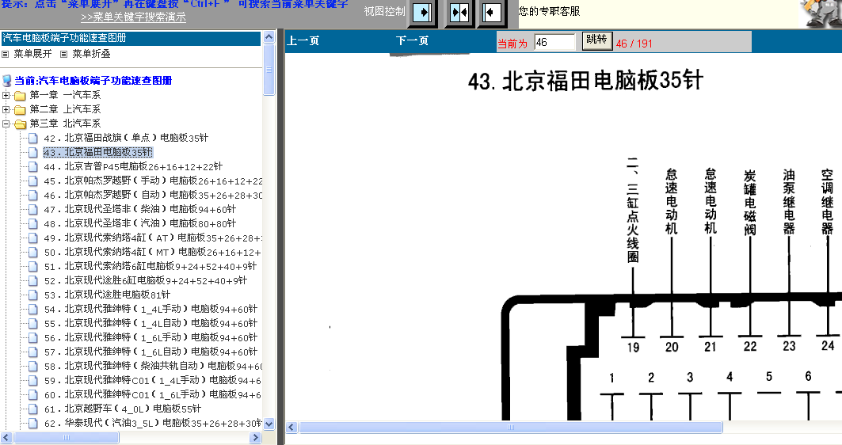Image resolution: width=842 pixels, height=445 pixels.
Task: Open 47. 北京现代圣塔非(柴油)电脑板94+60针
Action: click(x=139, y=209)
